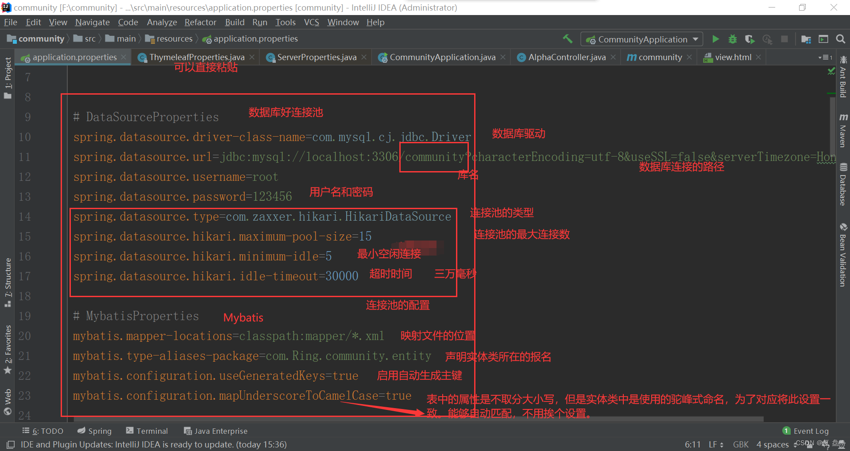Open the Build menu
Image resolution: width=850 pixels, height=451 pixels.
[235, 22]
